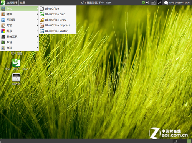Click the 互联网 globe icon
192x143 pixels.
click(3, 20)
